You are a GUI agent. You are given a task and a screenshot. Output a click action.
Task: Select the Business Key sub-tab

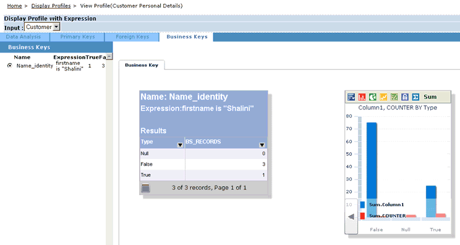click(142, 65)
